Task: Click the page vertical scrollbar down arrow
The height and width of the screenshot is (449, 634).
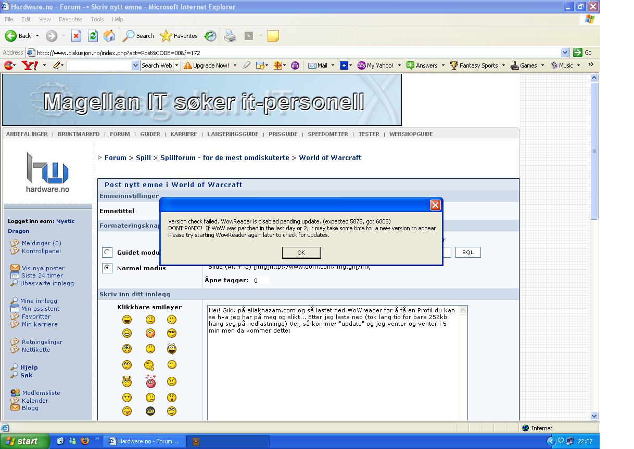Action: point(594,416)
